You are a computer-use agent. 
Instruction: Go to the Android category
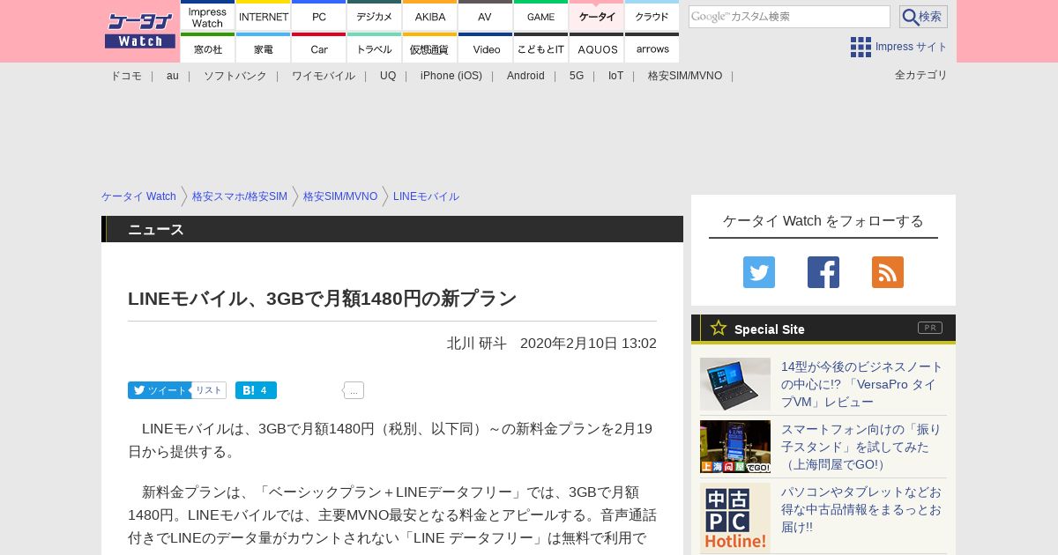point(525,76)
